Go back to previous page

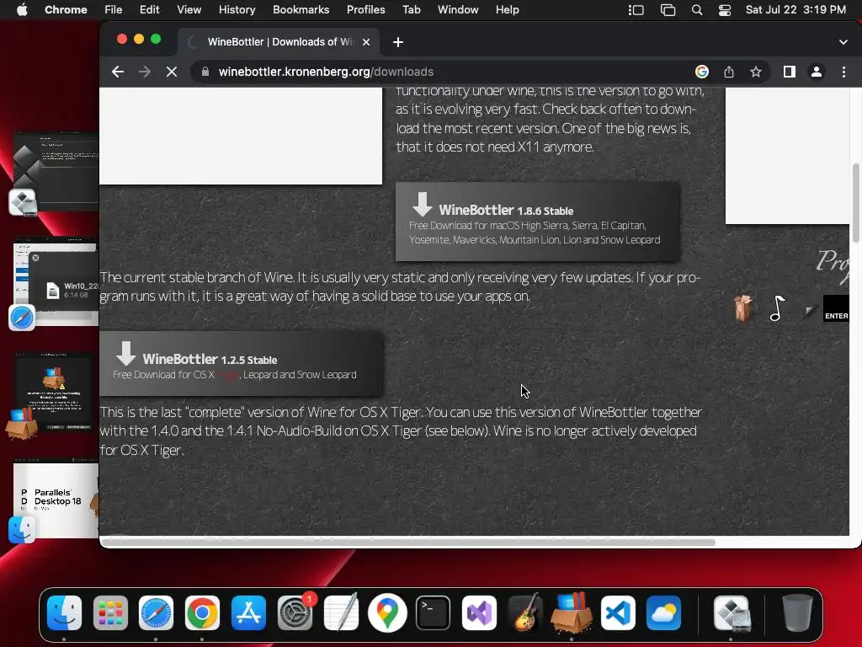coord(118,72)
